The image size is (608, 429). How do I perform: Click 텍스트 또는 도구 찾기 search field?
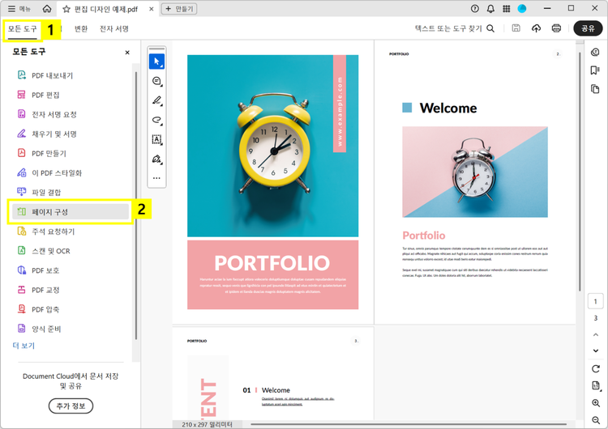(455, 28)
